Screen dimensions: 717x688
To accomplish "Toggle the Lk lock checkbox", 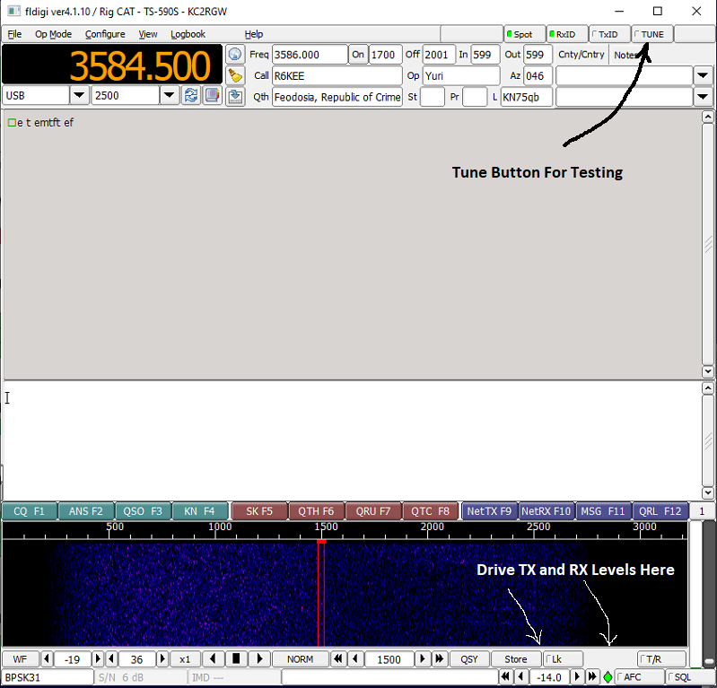I will coord(563,659).
